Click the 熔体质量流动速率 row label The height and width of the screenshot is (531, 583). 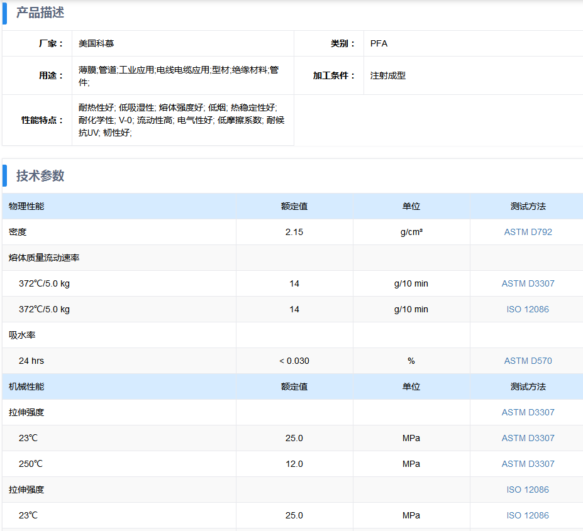[x=44, y=258]
